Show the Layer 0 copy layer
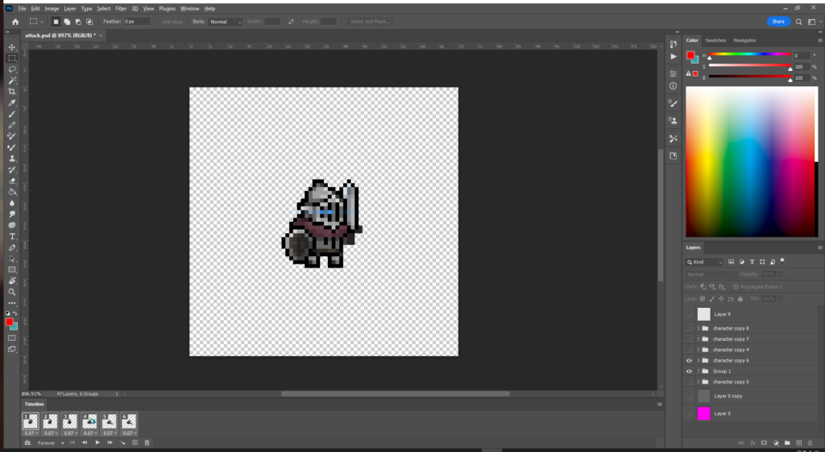825x452 pixels. pos(689,396)
